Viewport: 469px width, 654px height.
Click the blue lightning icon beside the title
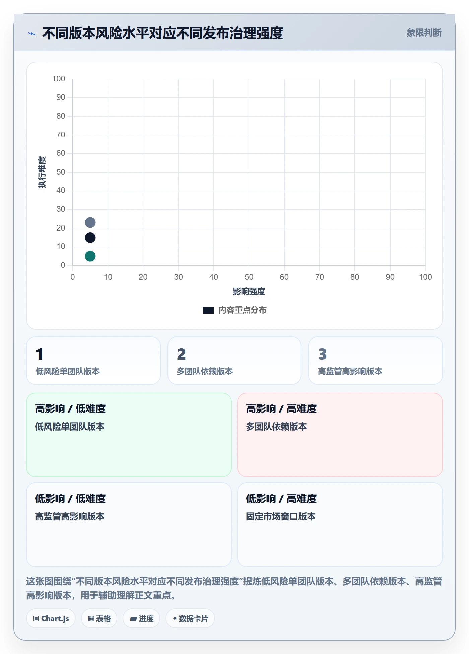(32, 34)
